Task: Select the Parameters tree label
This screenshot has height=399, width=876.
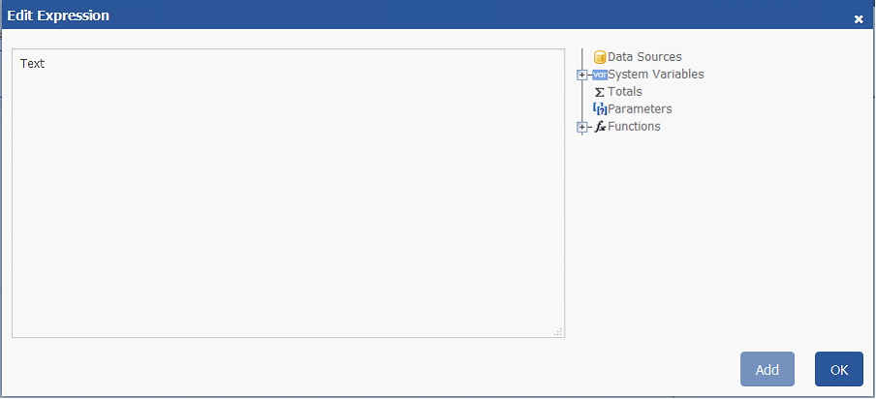Action: click(640, 109)
